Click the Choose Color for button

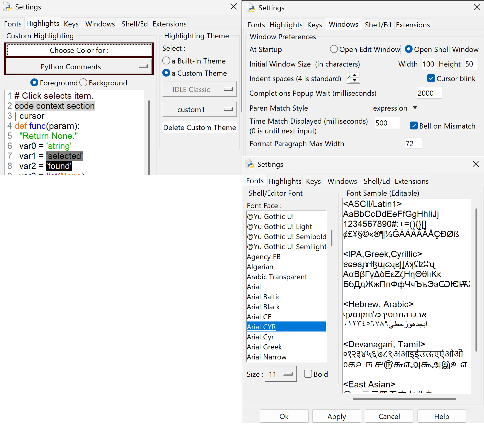click(79, 50)
